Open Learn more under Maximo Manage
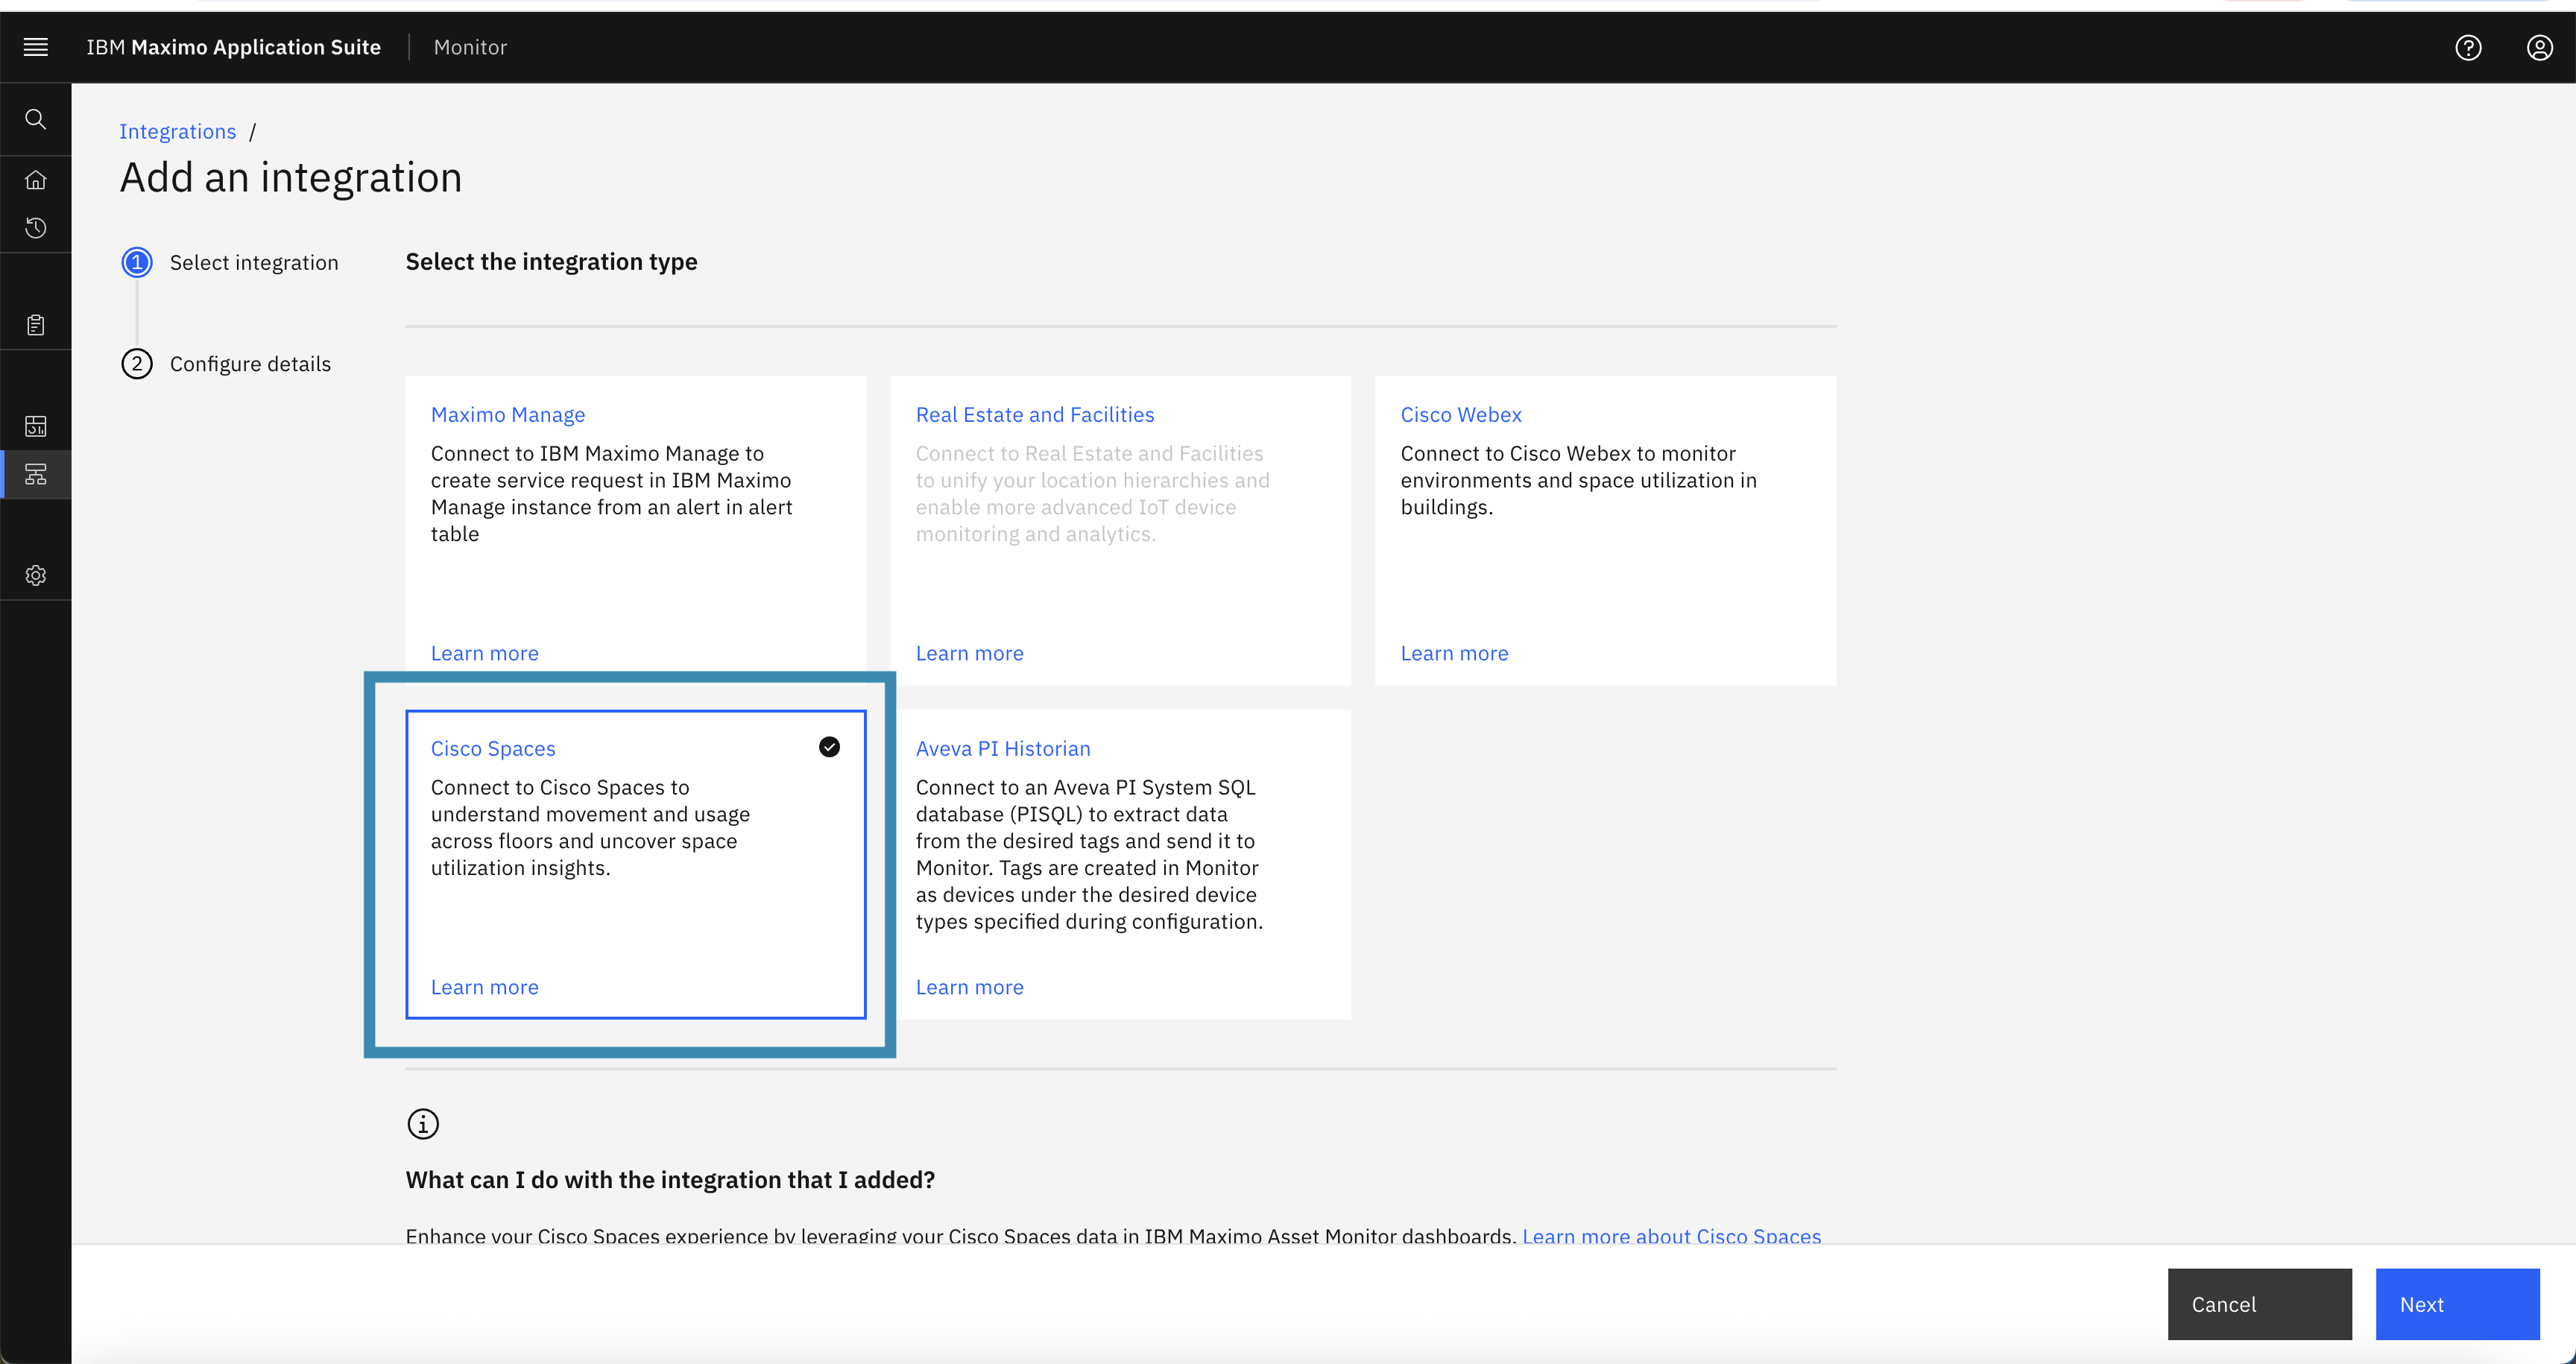 pyautogui.click(x=485, y=653)
